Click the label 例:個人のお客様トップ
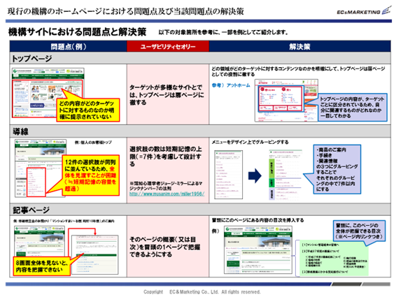The image size is (396, 297). [93, 143]
